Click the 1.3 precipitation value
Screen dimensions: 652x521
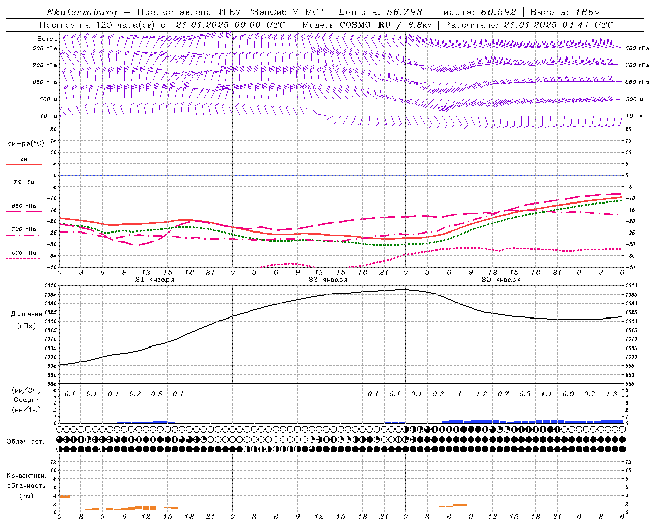(611, 394)
